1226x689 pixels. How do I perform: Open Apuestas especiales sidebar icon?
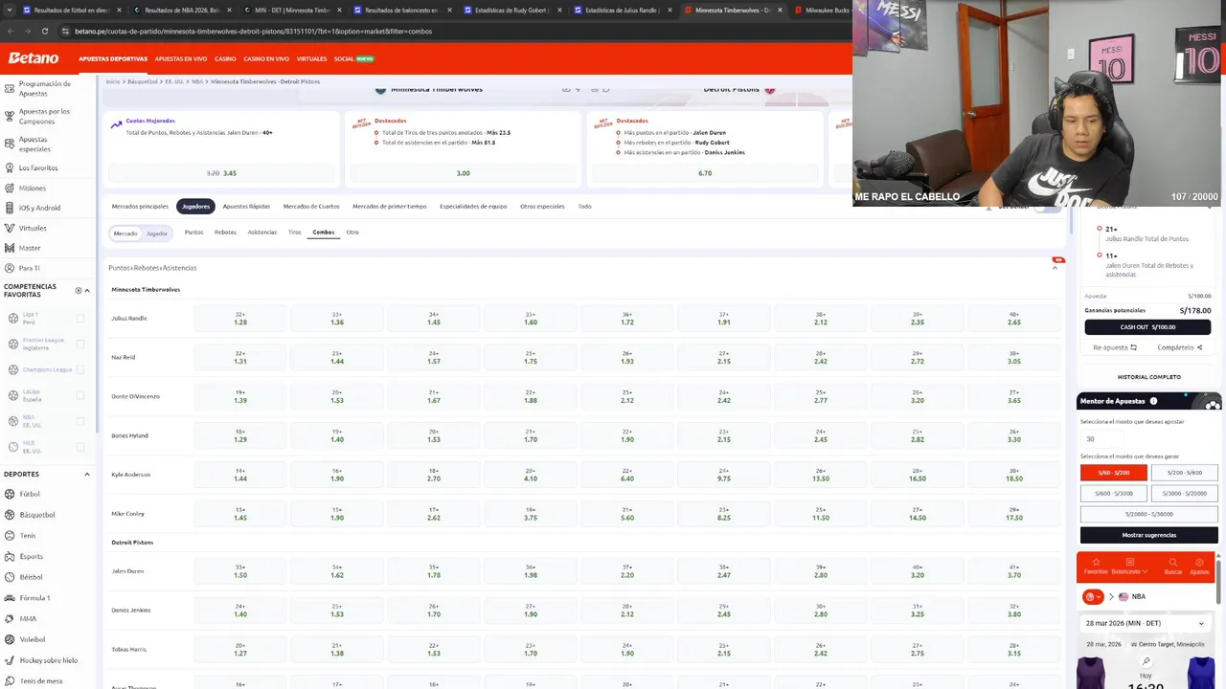point(9,144)
